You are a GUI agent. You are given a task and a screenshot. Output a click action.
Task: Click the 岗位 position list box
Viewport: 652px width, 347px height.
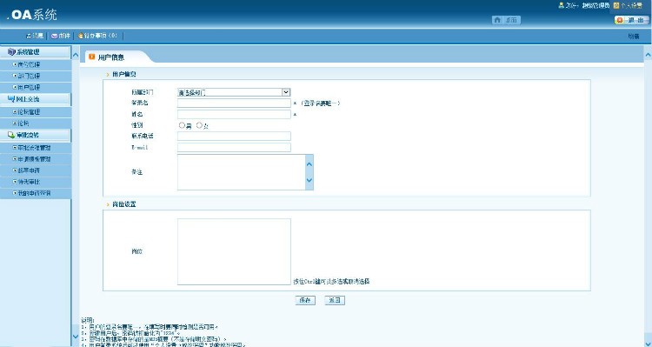(x=234, y=251)
